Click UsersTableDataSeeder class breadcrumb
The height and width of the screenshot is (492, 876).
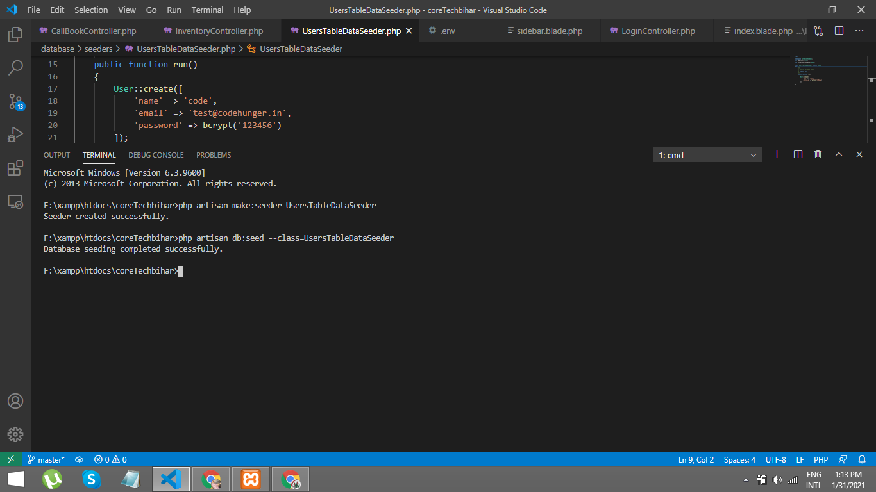coord(295,49)
